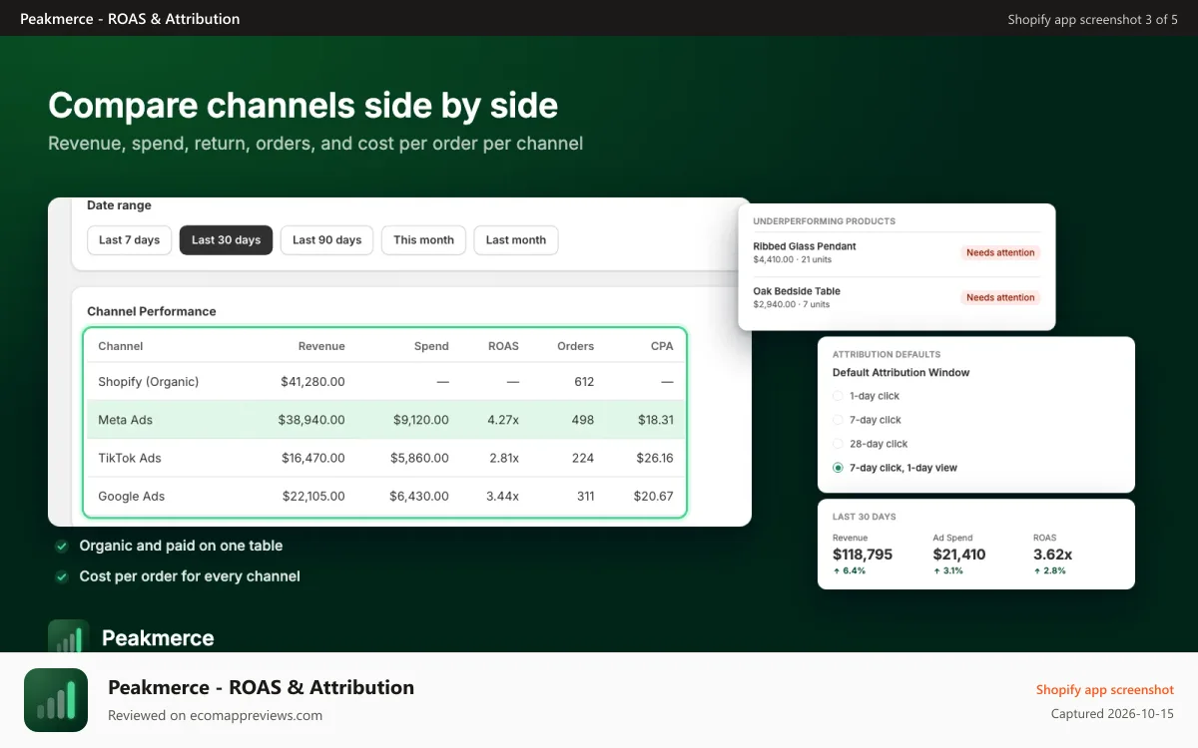
Task: Select the Last 7 days range
Action: tap(129, 240)
